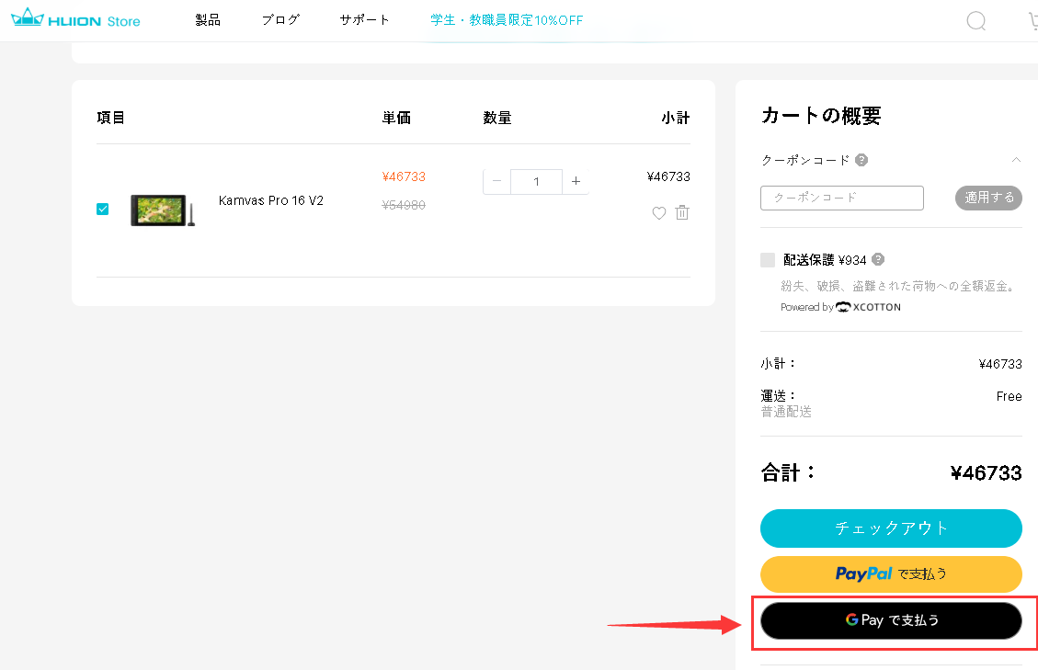Pay with the G Pay で支払う button
Screen dimensions: 1038x670
click(891, 620)
